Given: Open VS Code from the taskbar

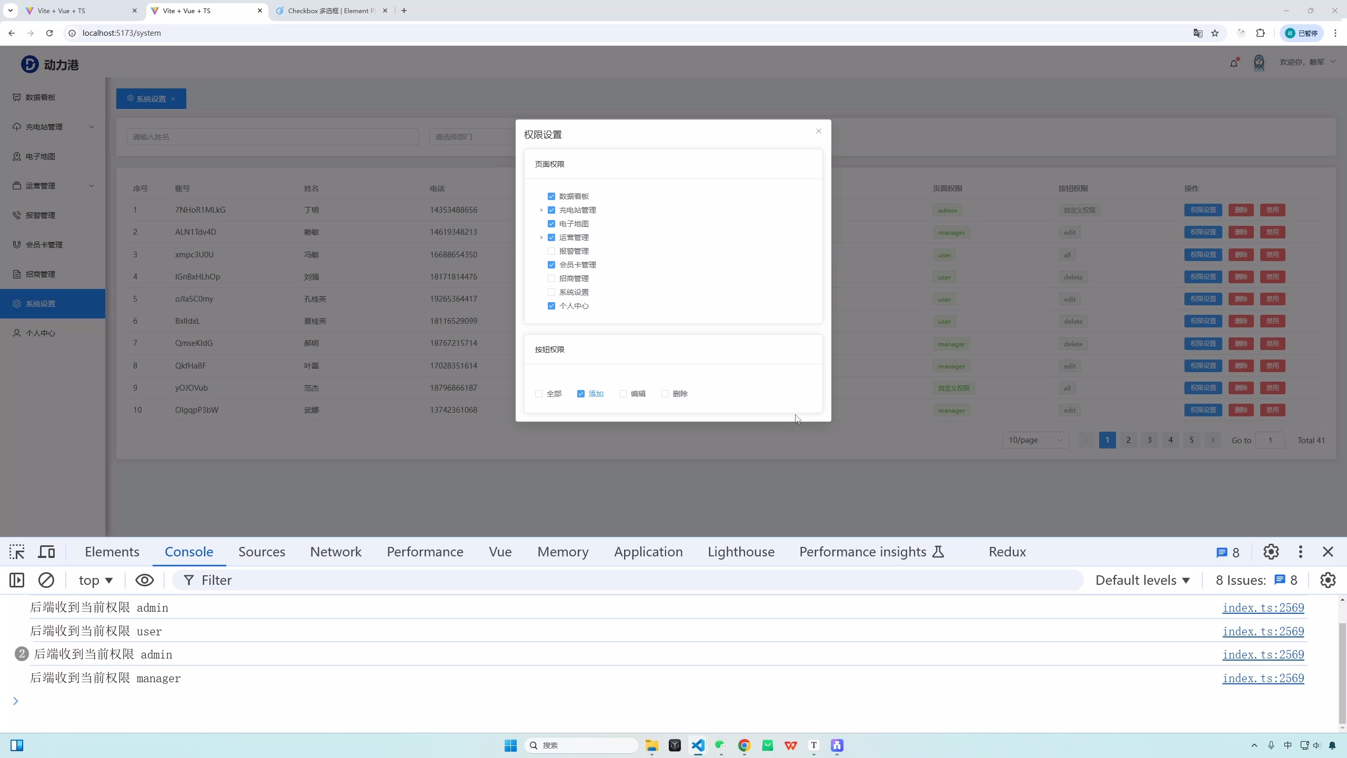Looking at the screenshot, I should pyautogui.click(x=698, y=745).
